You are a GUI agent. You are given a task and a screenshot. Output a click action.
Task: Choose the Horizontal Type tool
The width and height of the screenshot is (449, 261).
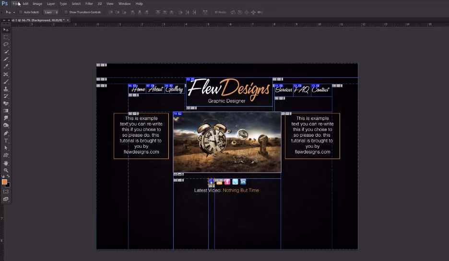pyautogui.click(x=6, y=141)
